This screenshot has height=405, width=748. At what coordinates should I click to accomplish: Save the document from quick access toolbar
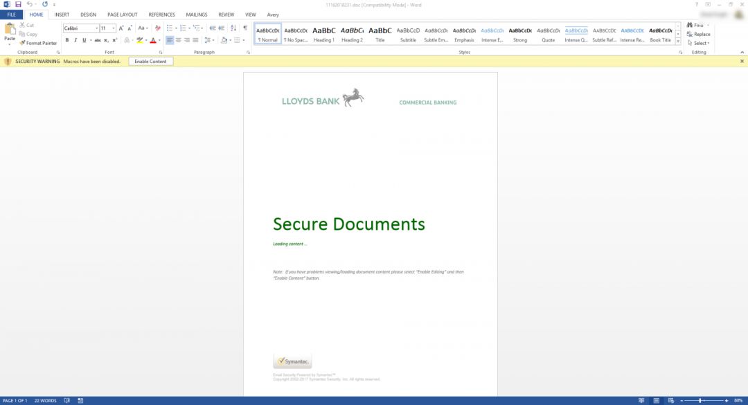[18, 4]
